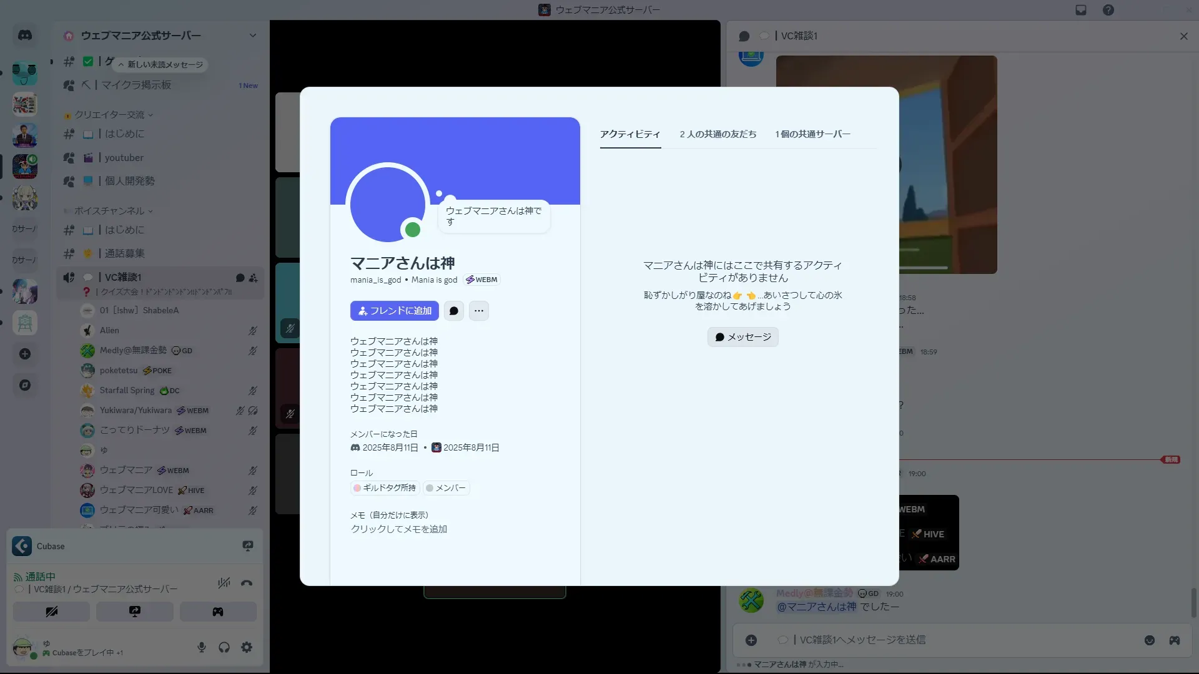The width and height of the screenshot is (1199, 674).
Task: Click the add server plus icon
Action: [25, 354]
